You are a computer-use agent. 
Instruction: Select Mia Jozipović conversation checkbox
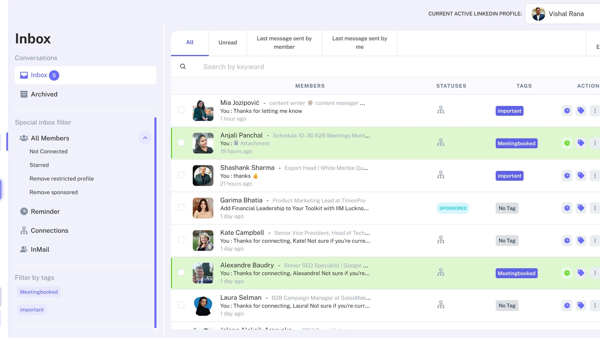181,110
